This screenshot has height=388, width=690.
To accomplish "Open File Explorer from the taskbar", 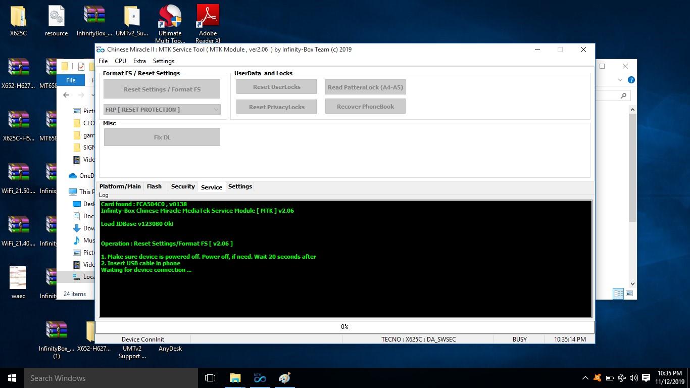I will click(235, 378).
